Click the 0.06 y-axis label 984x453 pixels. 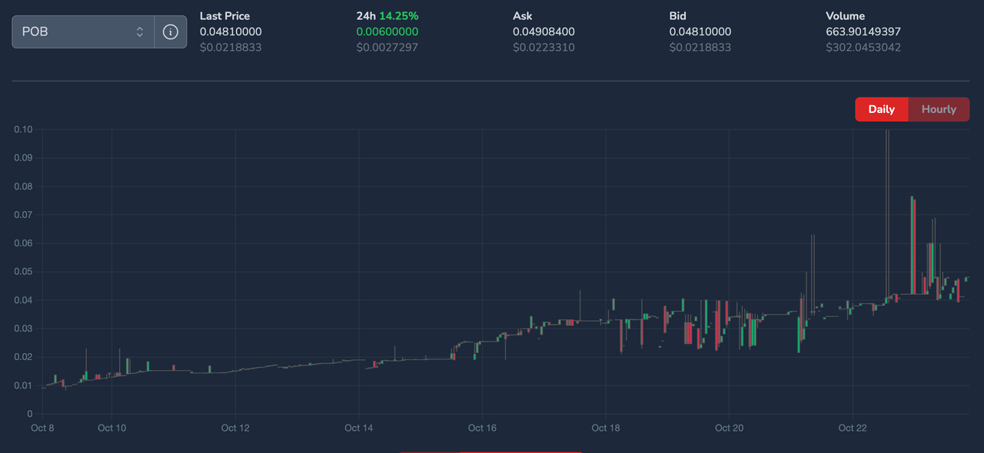[23, 243]
